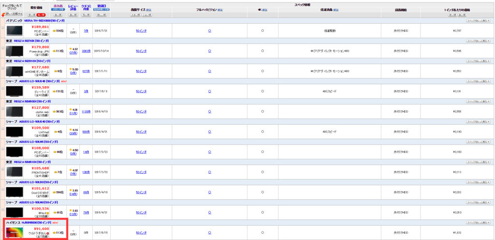Expand スペックをもっと見る for AQUOS ¥108,000 product
Viewport: 495px width, 240px height.
(x=478, y=142)
